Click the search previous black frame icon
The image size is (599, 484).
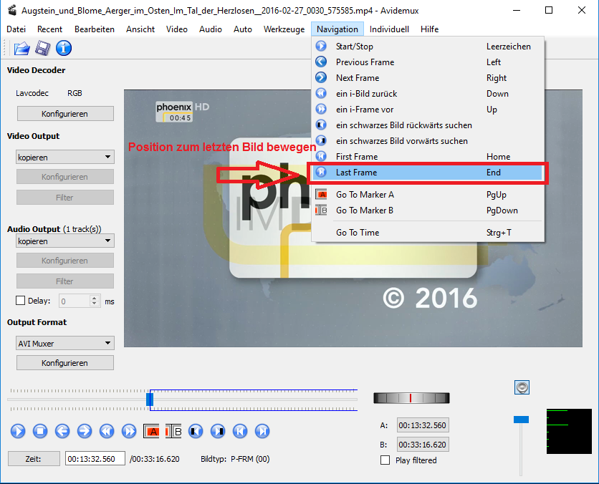click(196, 431)
